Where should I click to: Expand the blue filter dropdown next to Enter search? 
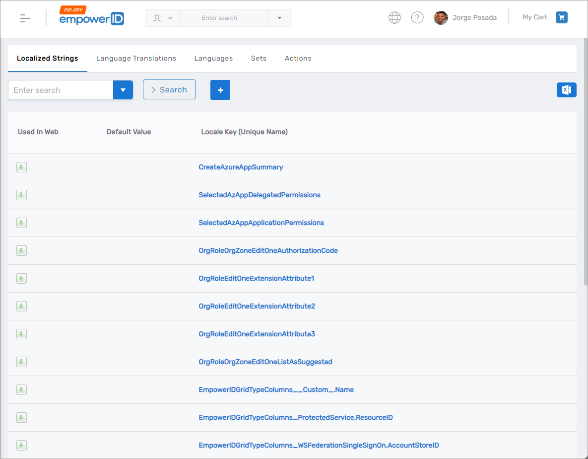(x=123, y=90)
